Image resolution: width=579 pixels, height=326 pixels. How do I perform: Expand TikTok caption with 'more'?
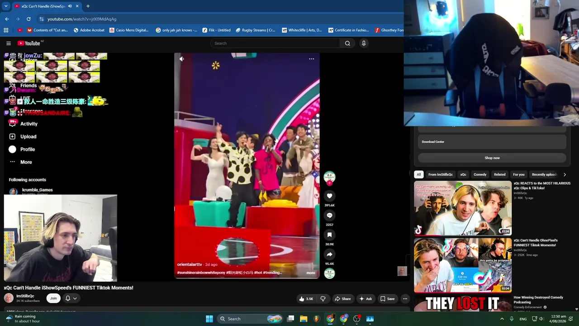[311, 273]
